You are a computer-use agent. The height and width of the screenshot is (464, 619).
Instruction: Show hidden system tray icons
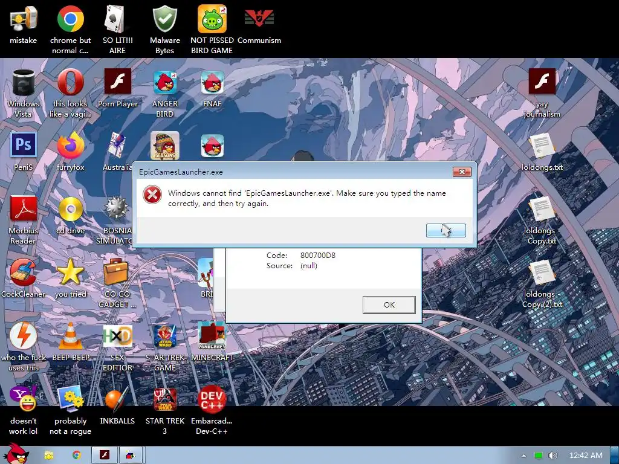pyautogui.click(x=523, y=456)
